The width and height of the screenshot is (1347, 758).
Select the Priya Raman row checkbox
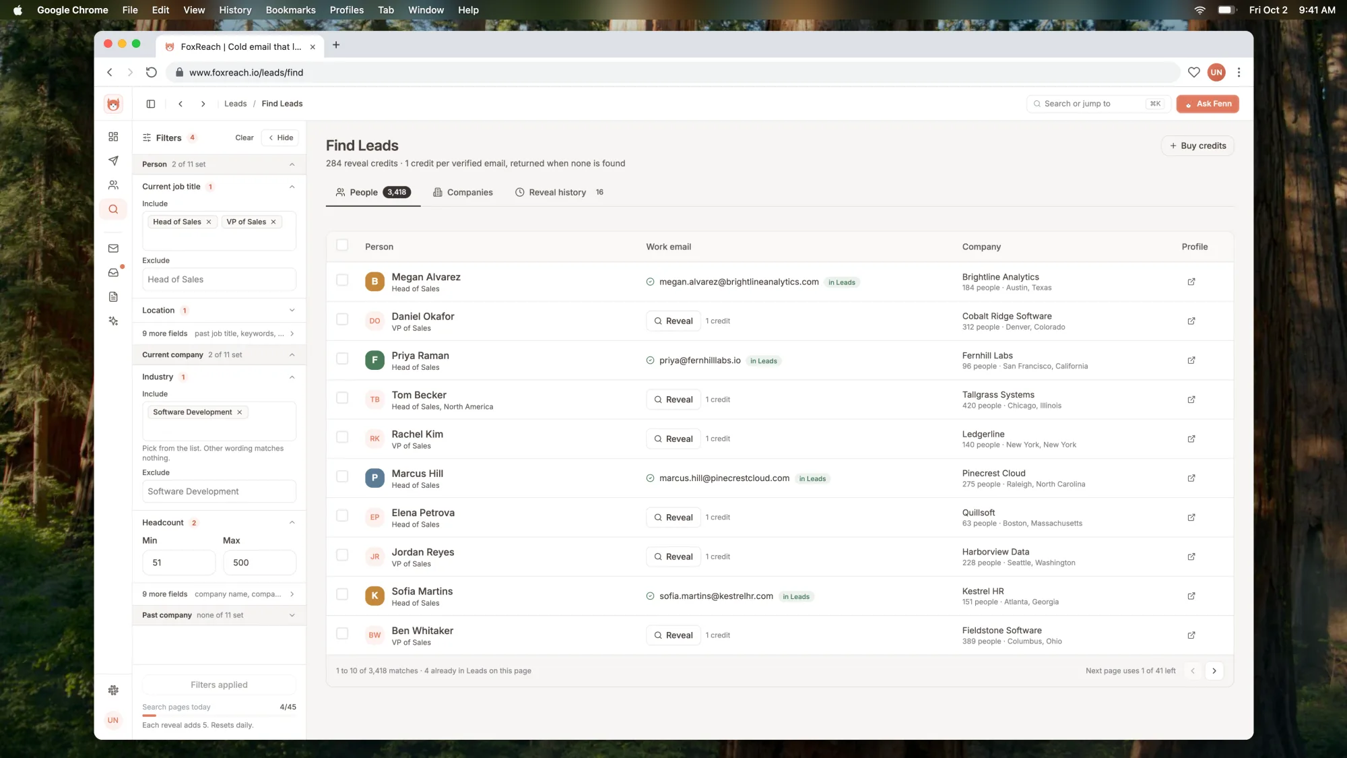(x=342, y=358)
